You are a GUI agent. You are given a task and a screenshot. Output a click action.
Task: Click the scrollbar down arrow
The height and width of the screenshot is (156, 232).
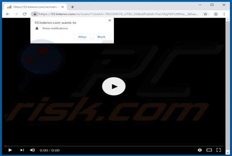click(x=227, y=152)
